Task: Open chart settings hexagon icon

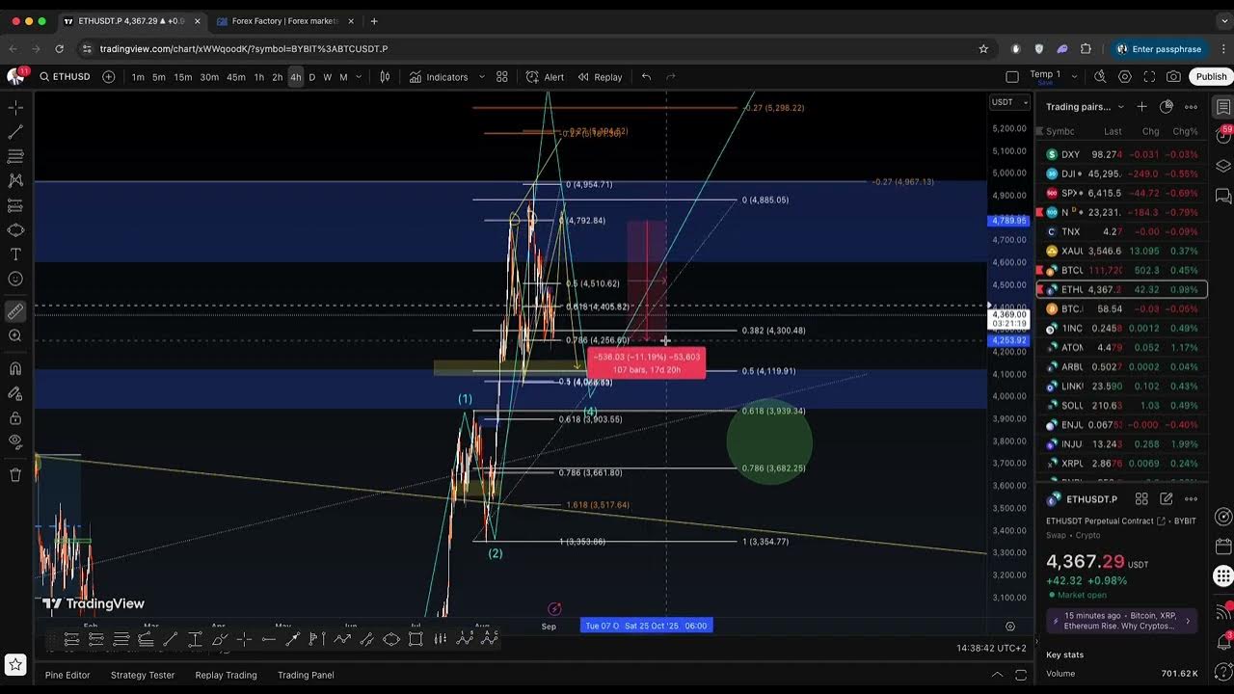Action: pos(1124,77)
